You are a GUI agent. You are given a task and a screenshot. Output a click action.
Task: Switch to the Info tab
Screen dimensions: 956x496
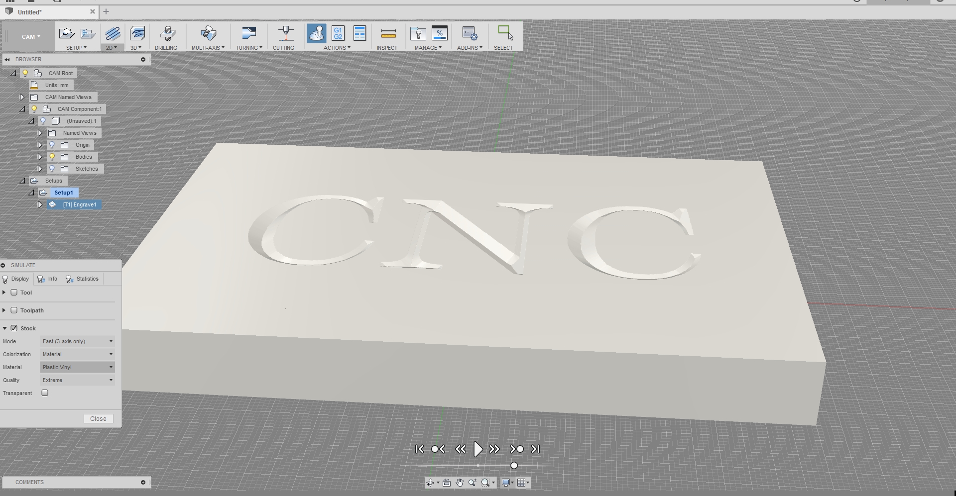(x=48, y=279)
